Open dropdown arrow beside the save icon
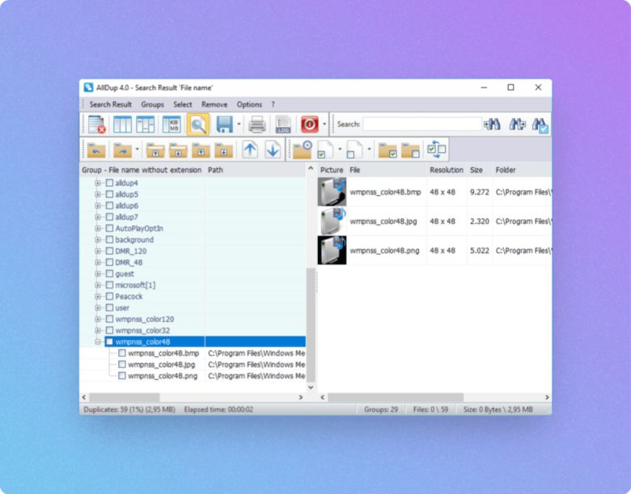The height and width of the screenshot is (494, 631). pyautogui.click(x=239, y=125)
